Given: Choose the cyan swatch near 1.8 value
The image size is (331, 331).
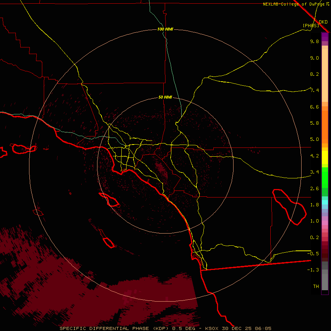Looking at the screenshot, I should pos(325,202).
